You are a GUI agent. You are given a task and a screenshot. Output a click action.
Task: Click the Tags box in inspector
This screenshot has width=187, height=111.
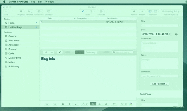[x=160, y=63]
